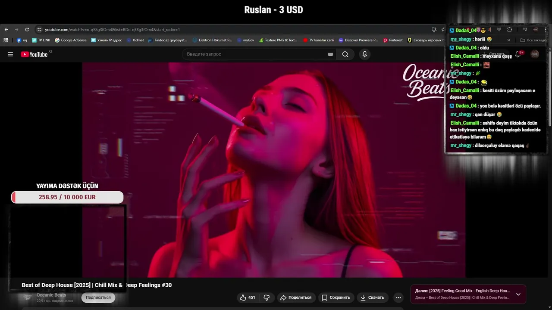The height and width of the screenshot is (310, 552).
Task: Open the myGov bookmark
Action: [245, 40]
